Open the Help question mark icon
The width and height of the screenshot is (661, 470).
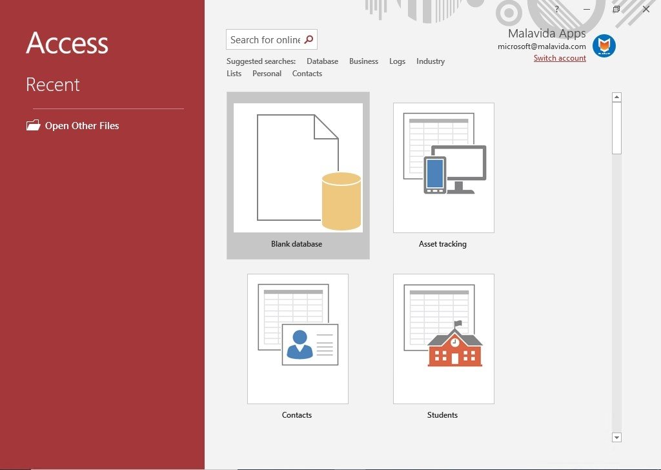coord(556,10)
